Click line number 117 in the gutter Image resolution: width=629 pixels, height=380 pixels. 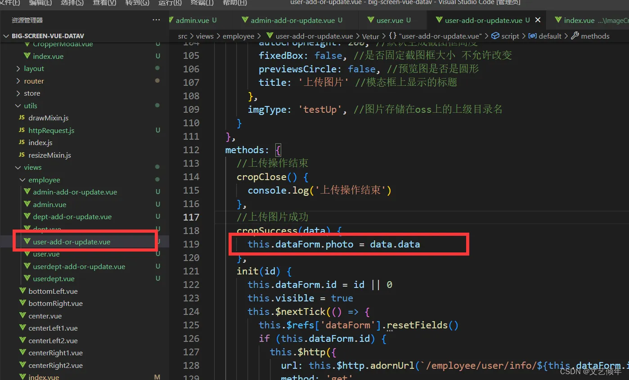point(191,217)
